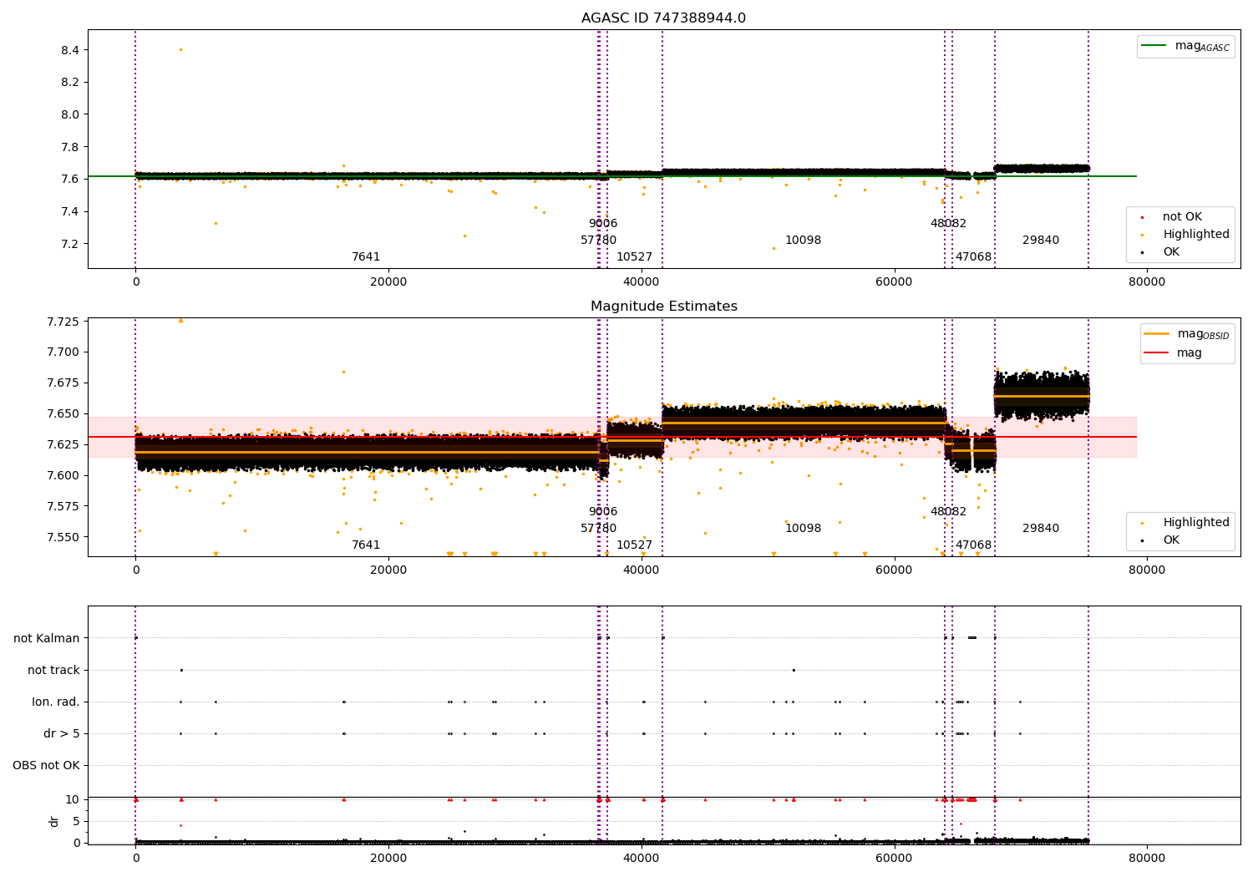Click OBSID label 47068 in AGASC ID plot
1253x877 pixels.
point(974,257)
